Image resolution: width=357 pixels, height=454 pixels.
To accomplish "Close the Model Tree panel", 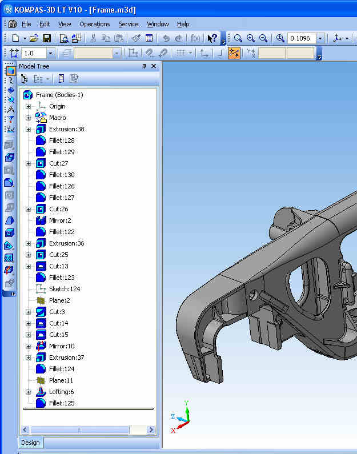I will [154, 66].
